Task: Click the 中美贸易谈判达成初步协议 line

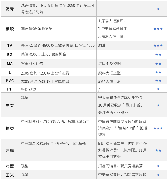Action: (x=120, y=97)
